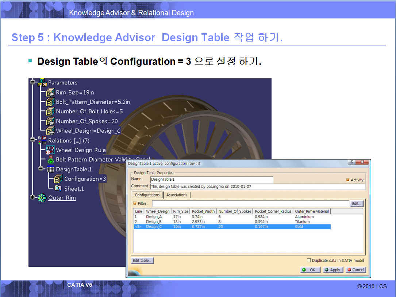396x297 pixels.
Task: Click the Apply button
Action: click(332, 270)
